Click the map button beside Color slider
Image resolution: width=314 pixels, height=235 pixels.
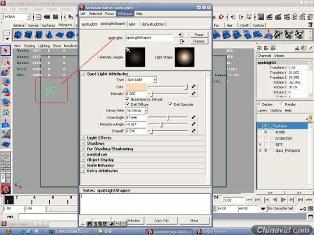(194, 86)
